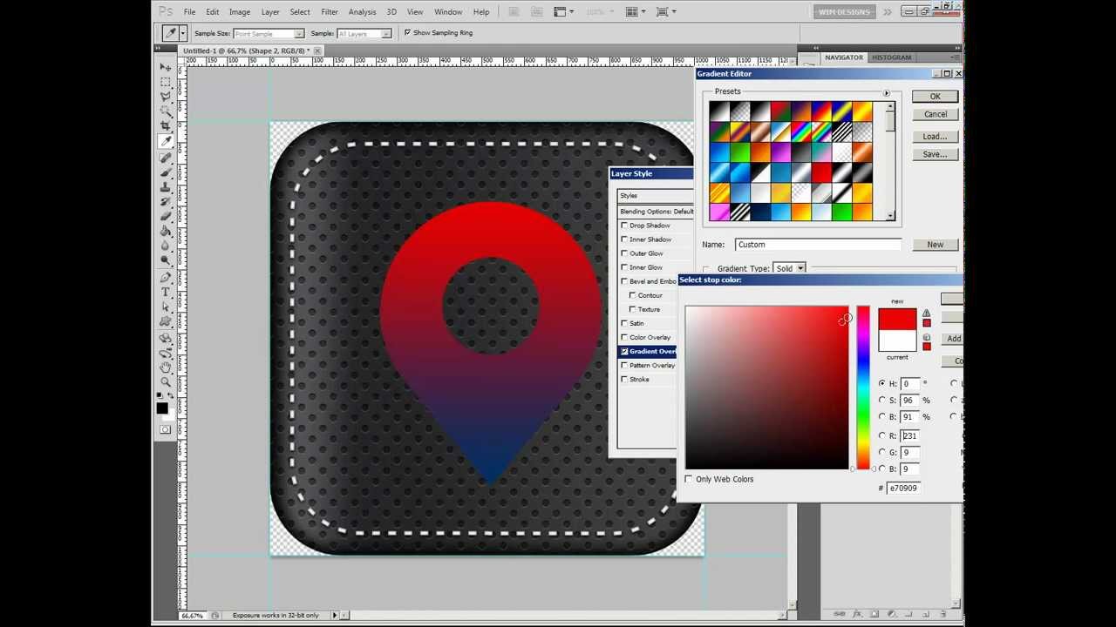Viewport: 1116px width, 627px height.
Task: Select the Lasso tool
Action: [x=166, y=96]
